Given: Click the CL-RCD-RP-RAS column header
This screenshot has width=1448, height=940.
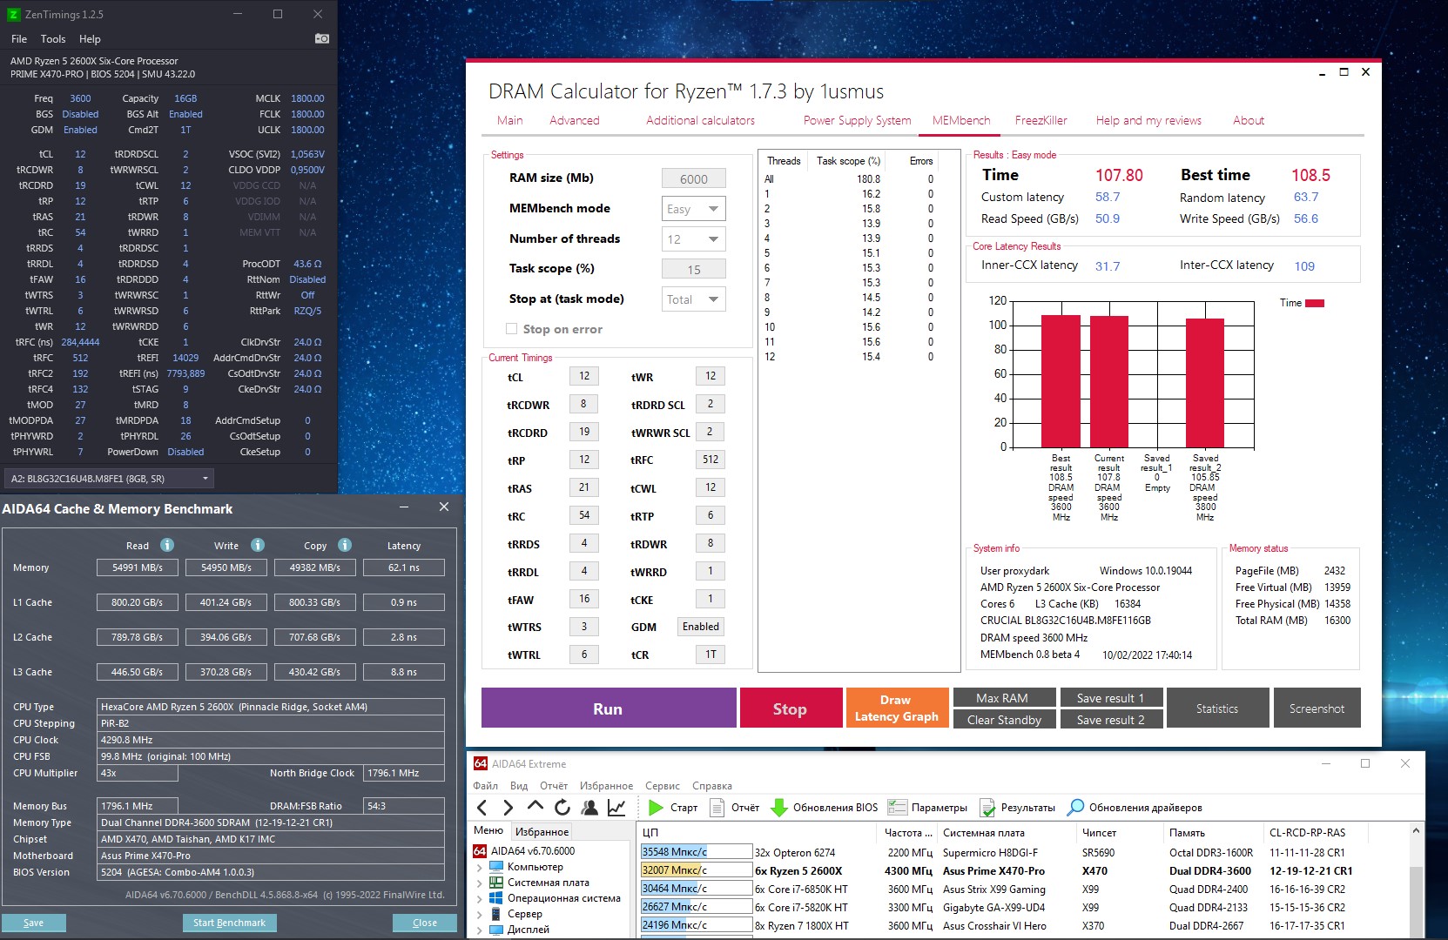Looking at the screenshot, I should pos(1307,833).
